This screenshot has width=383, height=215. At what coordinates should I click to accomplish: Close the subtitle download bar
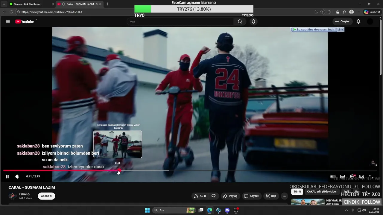point(343,30)
